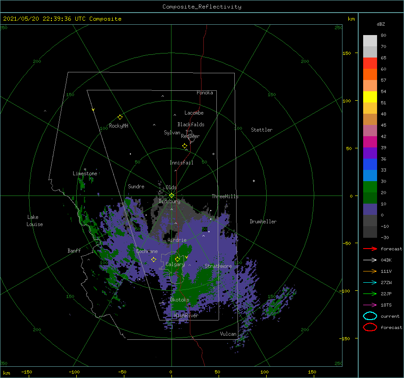
Task: Click the Composite_Reflectivity title
Action: pos(202,7)
